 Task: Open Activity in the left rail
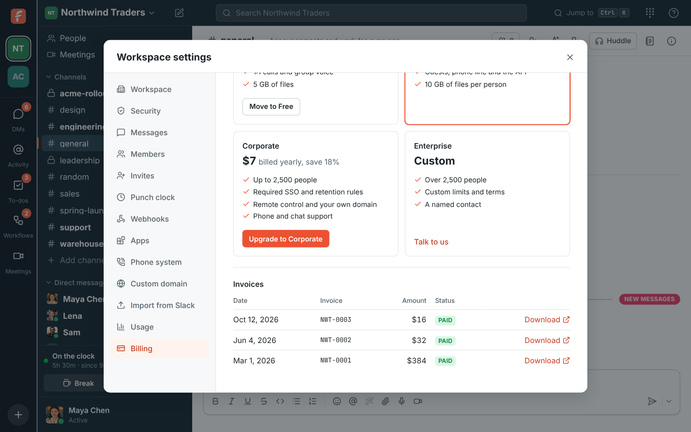[x=18, y=155]
